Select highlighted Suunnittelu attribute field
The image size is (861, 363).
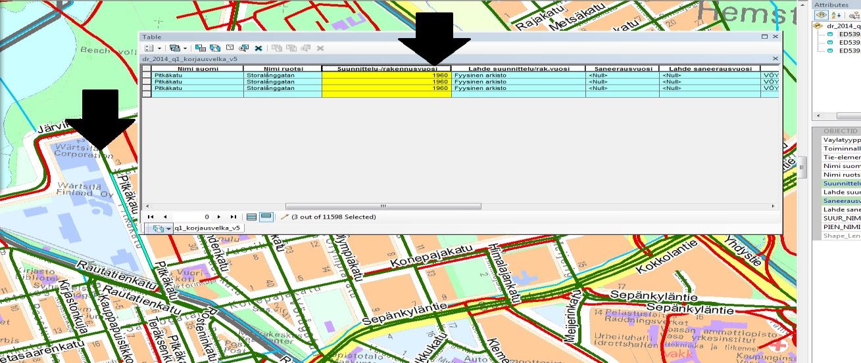coord(841,184)
